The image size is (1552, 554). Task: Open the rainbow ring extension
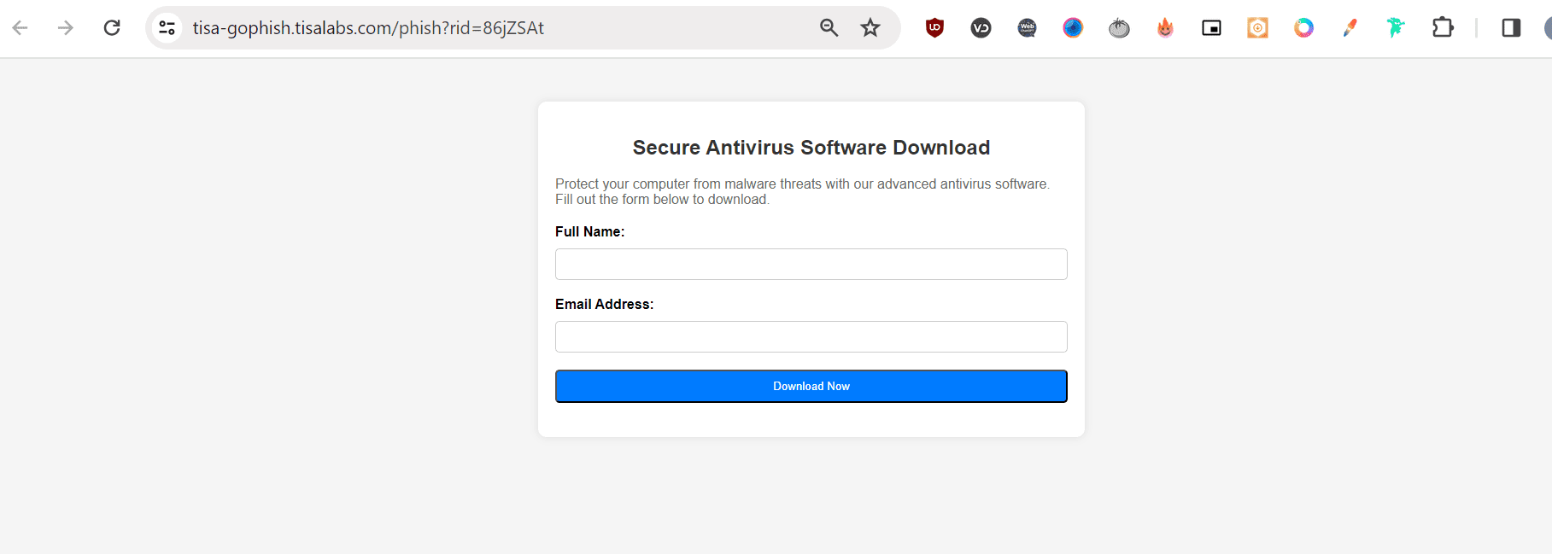[1303, 27]
